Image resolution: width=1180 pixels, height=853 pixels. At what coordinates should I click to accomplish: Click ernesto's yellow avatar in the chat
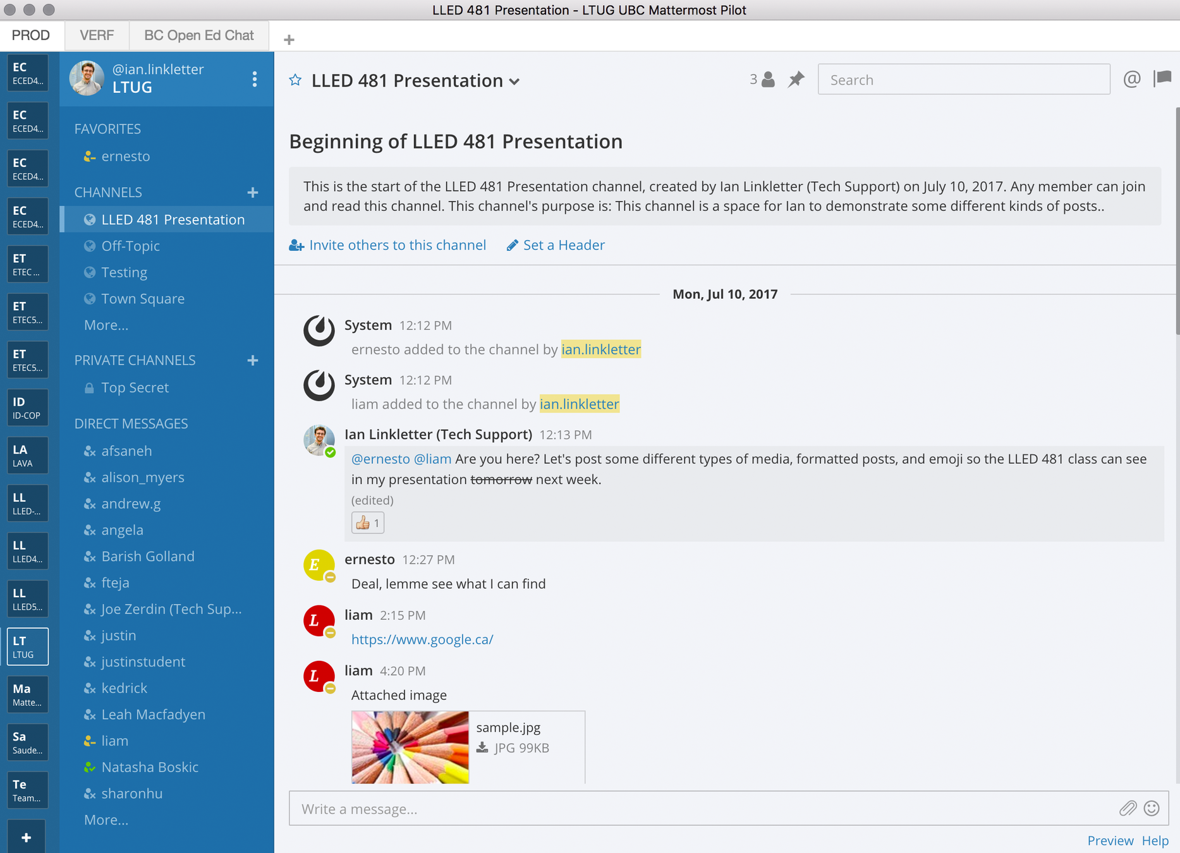click(319, 565)
